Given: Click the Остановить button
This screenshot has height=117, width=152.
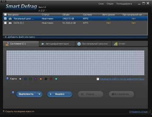Looking at the screenshot, I should [x=121, y=94].
